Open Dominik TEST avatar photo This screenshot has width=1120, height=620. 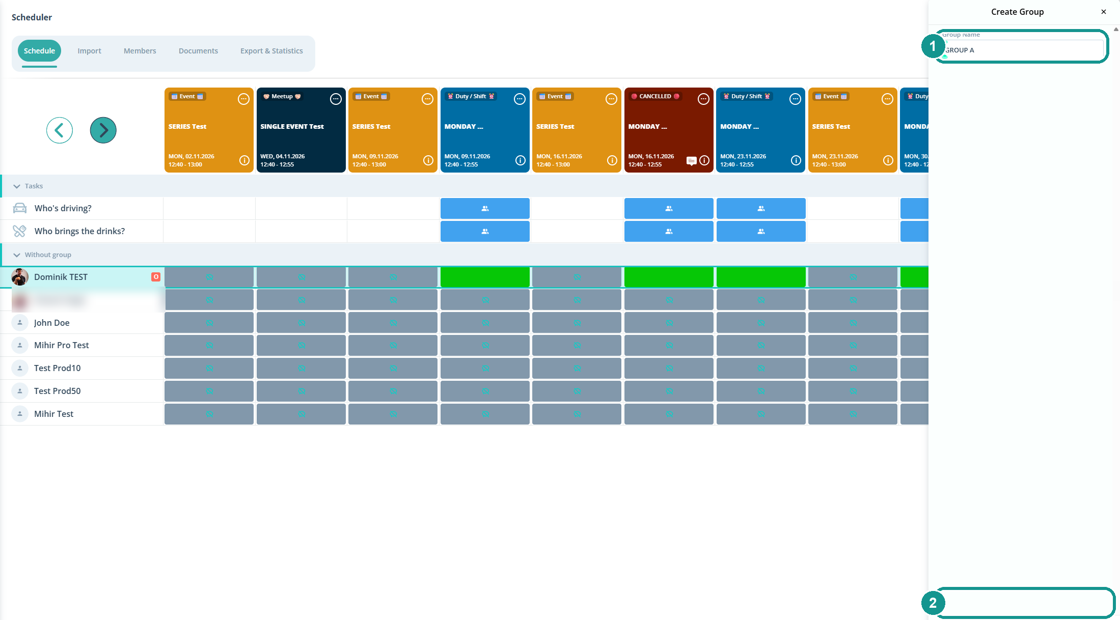[x=20, y=277]
